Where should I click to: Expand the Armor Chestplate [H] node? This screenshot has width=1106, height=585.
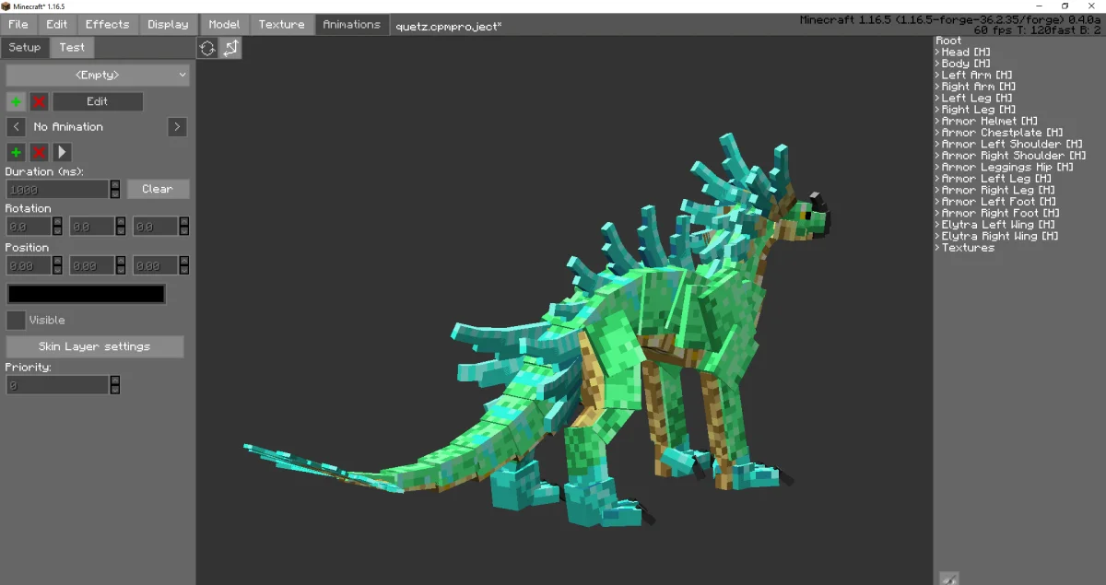click(x=937, y=133)
